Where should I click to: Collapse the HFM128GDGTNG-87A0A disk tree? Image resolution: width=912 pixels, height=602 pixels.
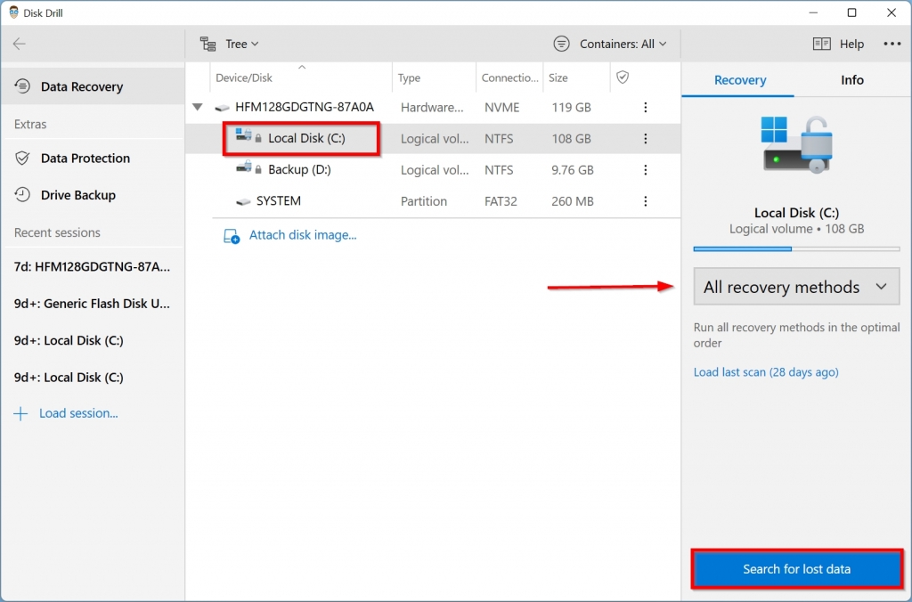197,108
